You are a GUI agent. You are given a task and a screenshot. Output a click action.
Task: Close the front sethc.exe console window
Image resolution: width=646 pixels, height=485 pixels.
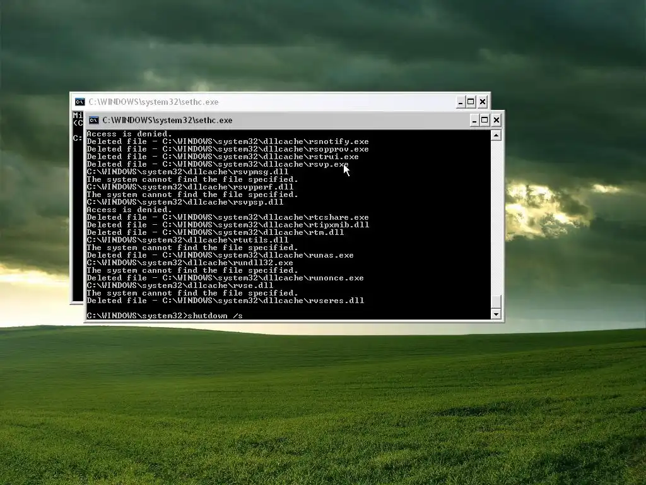496,121
